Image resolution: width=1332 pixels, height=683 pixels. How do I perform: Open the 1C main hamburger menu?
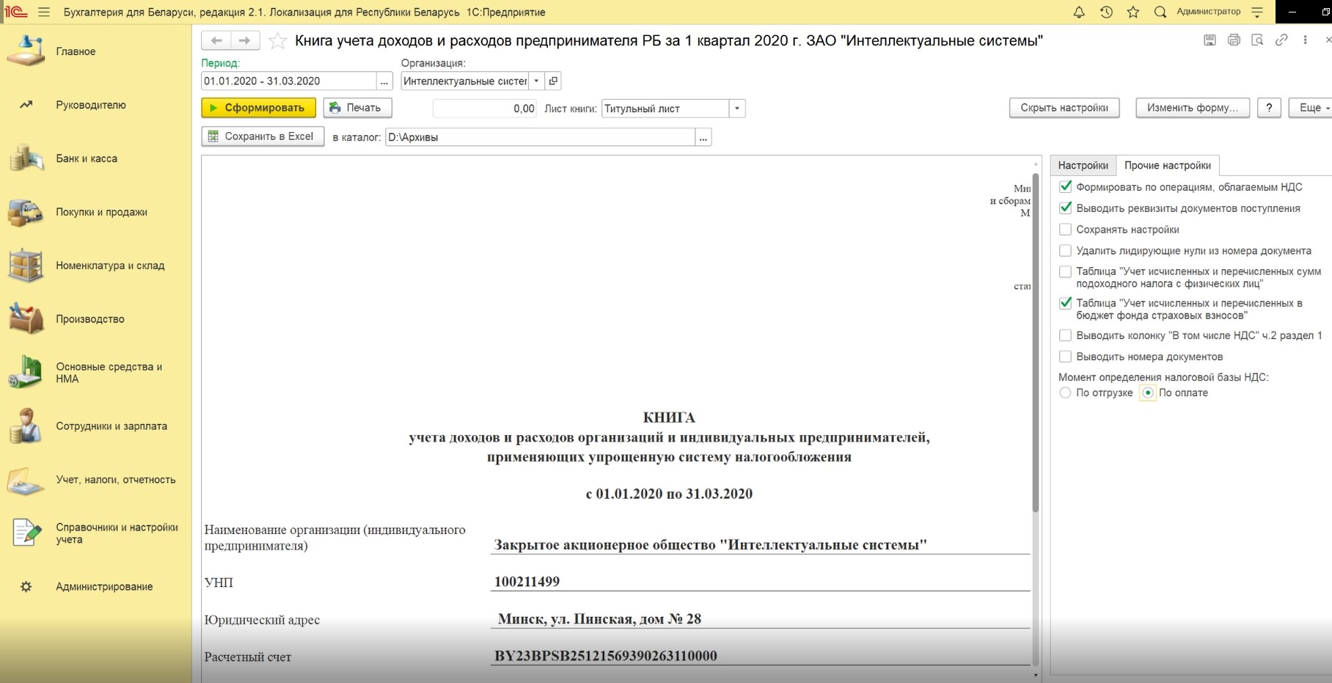pos(44,12)
